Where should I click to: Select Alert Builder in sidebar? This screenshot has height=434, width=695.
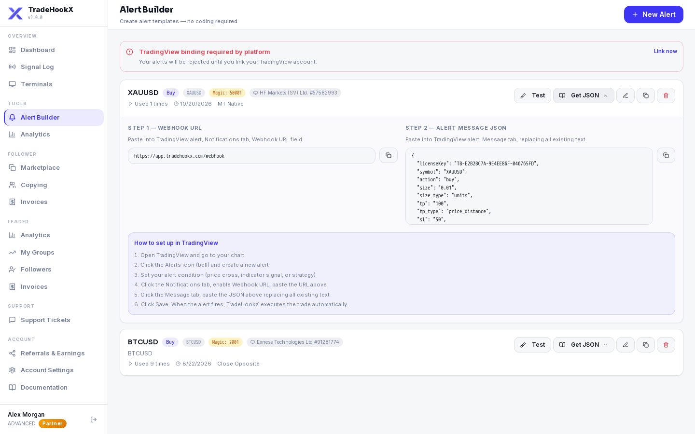[x=54, y=118]
